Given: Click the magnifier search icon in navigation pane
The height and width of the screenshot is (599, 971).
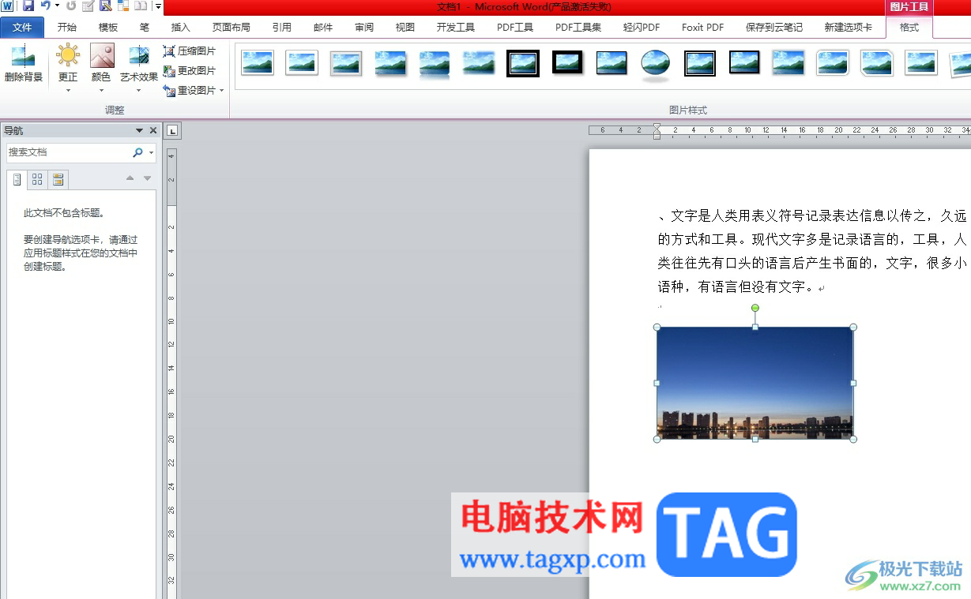Looking at the screenshot, I should pyautogui.click(x=138, y=152).
